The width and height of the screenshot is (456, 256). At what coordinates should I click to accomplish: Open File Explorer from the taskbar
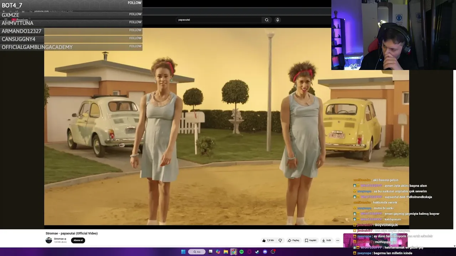point(226,252)
